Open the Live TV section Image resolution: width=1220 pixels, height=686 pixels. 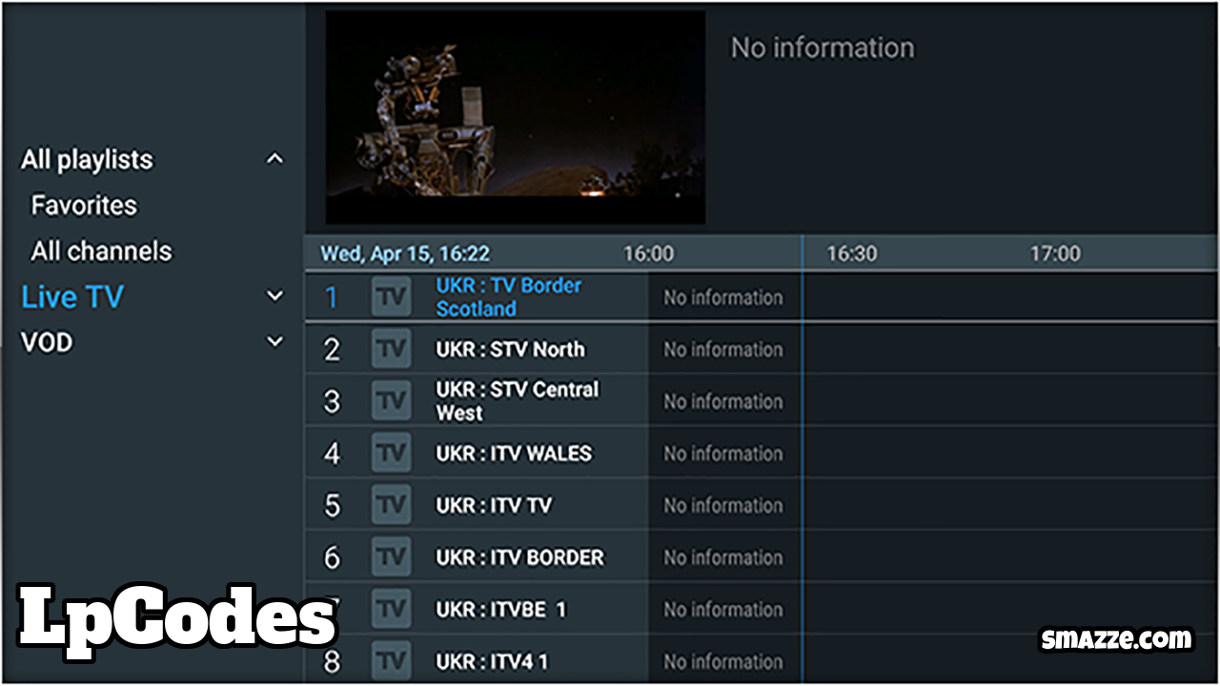(72, 296)
